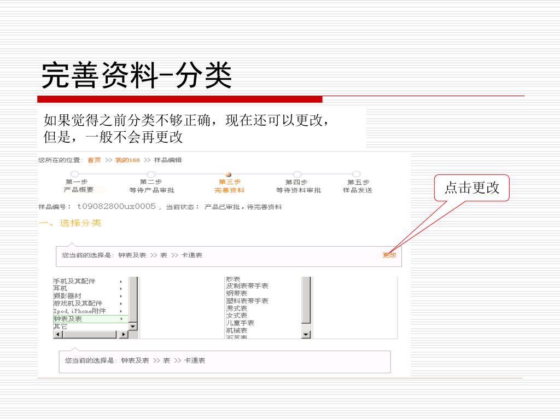This screenshot has height=420, width=560.
Task: Expand the 手机及其配件 category arrow
Action: tap(121, 282)
